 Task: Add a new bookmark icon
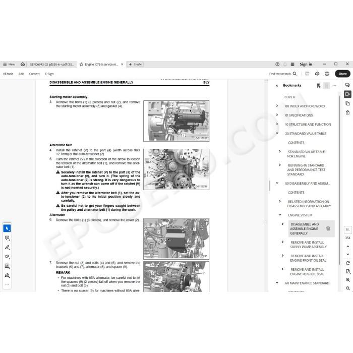(319, 86)
